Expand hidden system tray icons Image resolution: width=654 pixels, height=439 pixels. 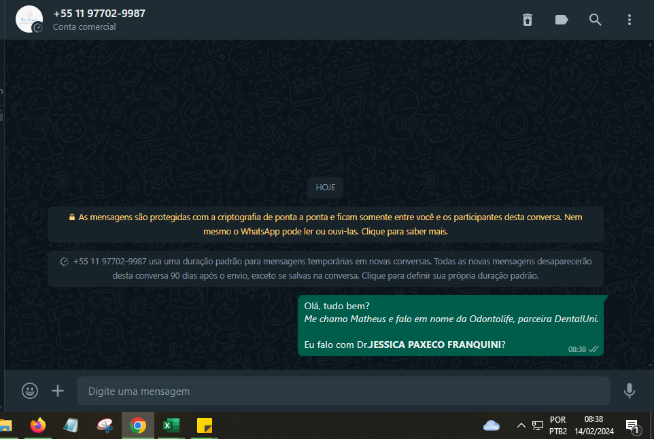coord(521,425)
